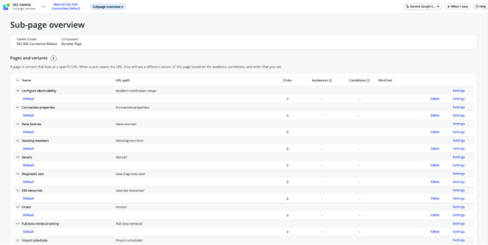Open Editor for Errors Default variant
Image resolution: width=488 pixels, height=245 pixels.
[x=435, y=215]
